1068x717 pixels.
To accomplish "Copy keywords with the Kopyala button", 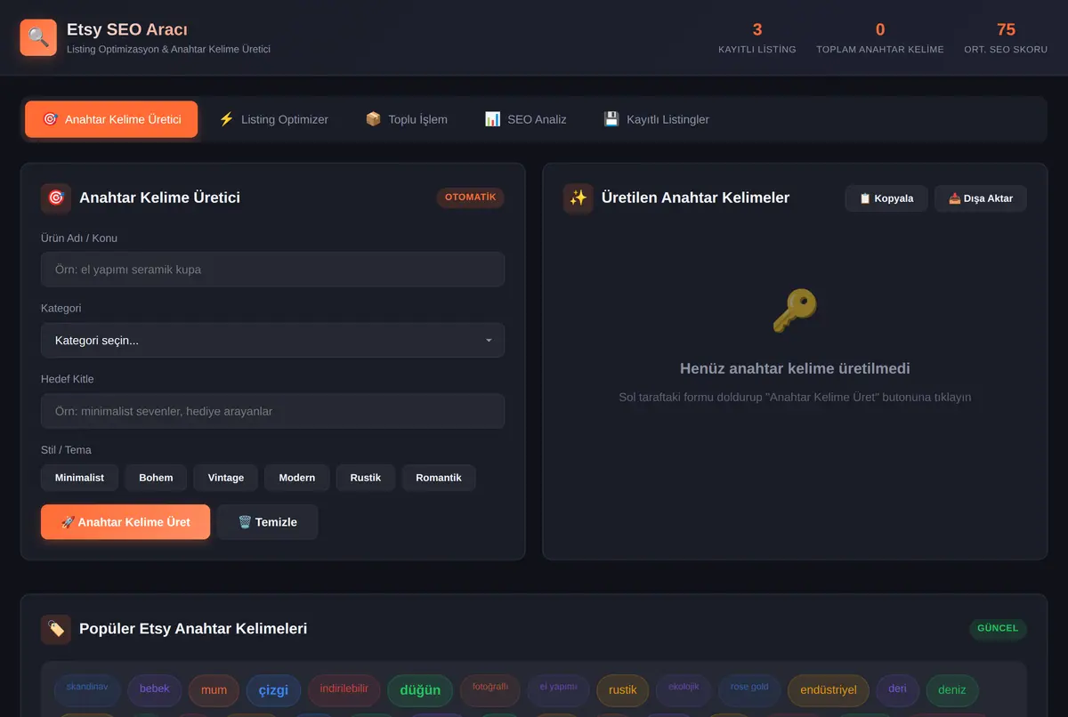I will coord(886,198).
